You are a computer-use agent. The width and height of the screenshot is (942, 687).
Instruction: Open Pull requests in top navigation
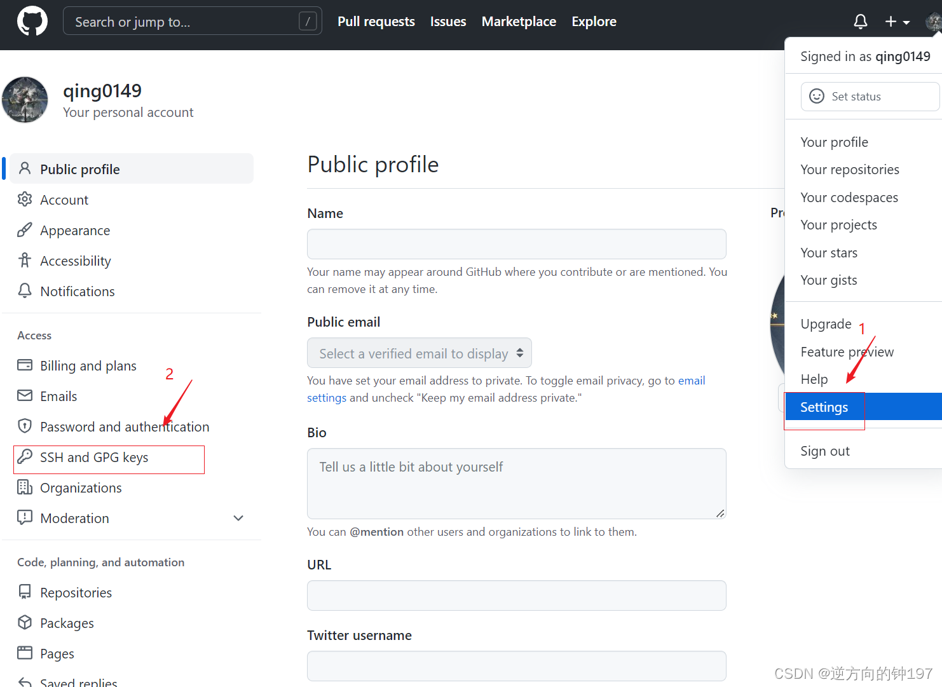pyautogui.click(x=376, y=22)
